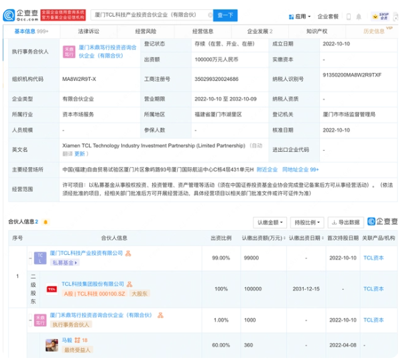Viewport: 403px width, 362px height.
Task: Click the 2031-12-15 contribution date cell
Action: point(306,289)
